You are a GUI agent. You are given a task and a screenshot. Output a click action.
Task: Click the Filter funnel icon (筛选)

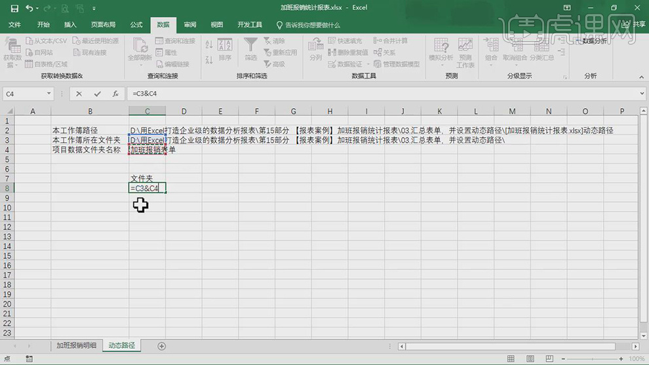click(250, 50)
